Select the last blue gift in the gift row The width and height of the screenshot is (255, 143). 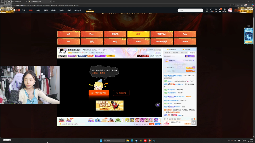click(156, 120)
